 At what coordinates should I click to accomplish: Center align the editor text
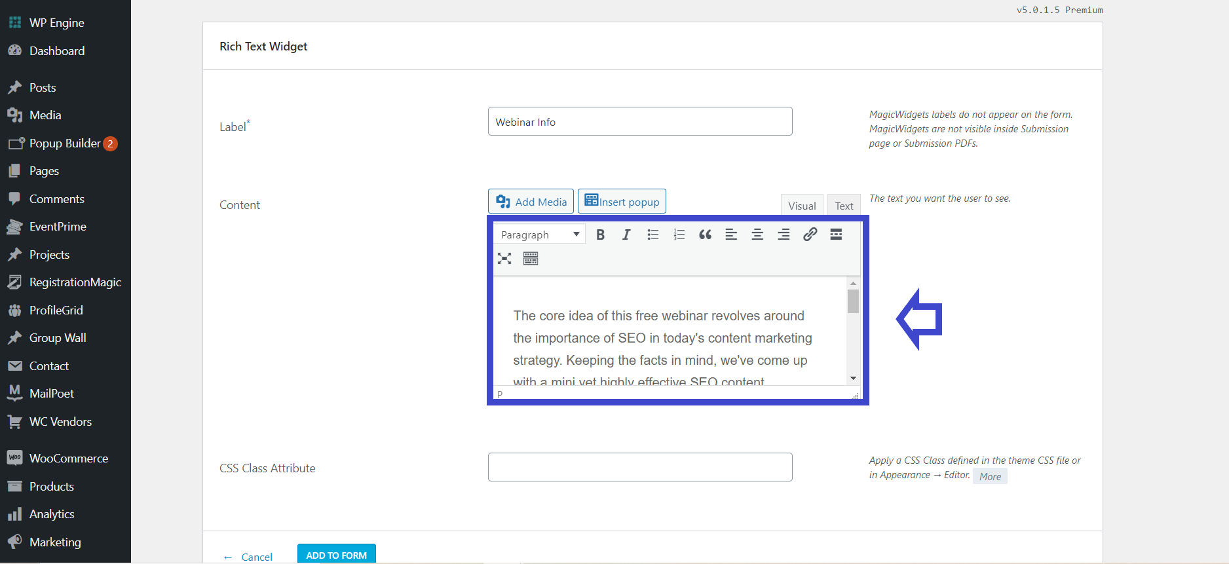(x=757, y=235)
